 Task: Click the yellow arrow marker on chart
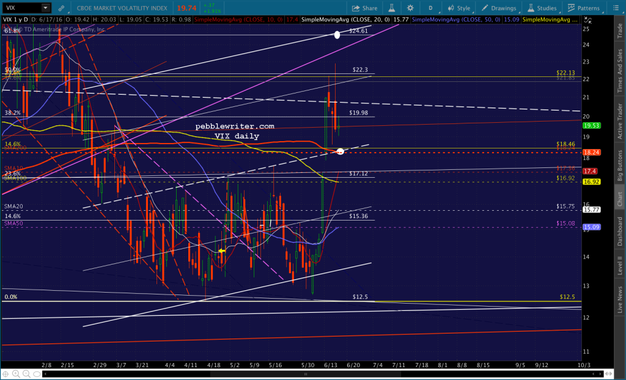221,250
